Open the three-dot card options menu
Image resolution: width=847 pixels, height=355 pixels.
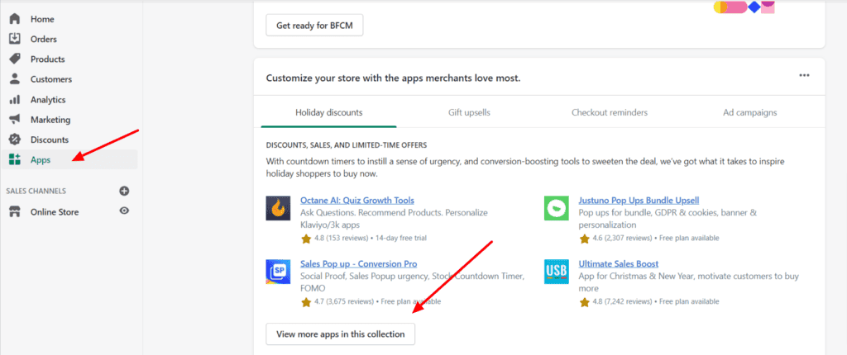click(804, 75)
